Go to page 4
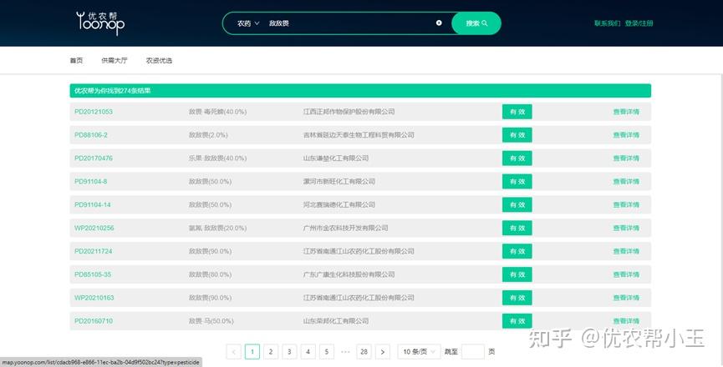This screenshot has width=723, height=367. point(308,352)
